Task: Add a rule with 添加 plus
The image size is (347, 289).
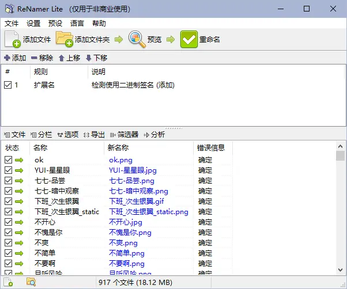Action: (x=15, y=58)
